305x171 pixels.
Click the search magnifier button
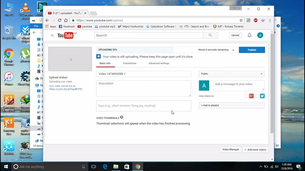click(x=210, y=35)
